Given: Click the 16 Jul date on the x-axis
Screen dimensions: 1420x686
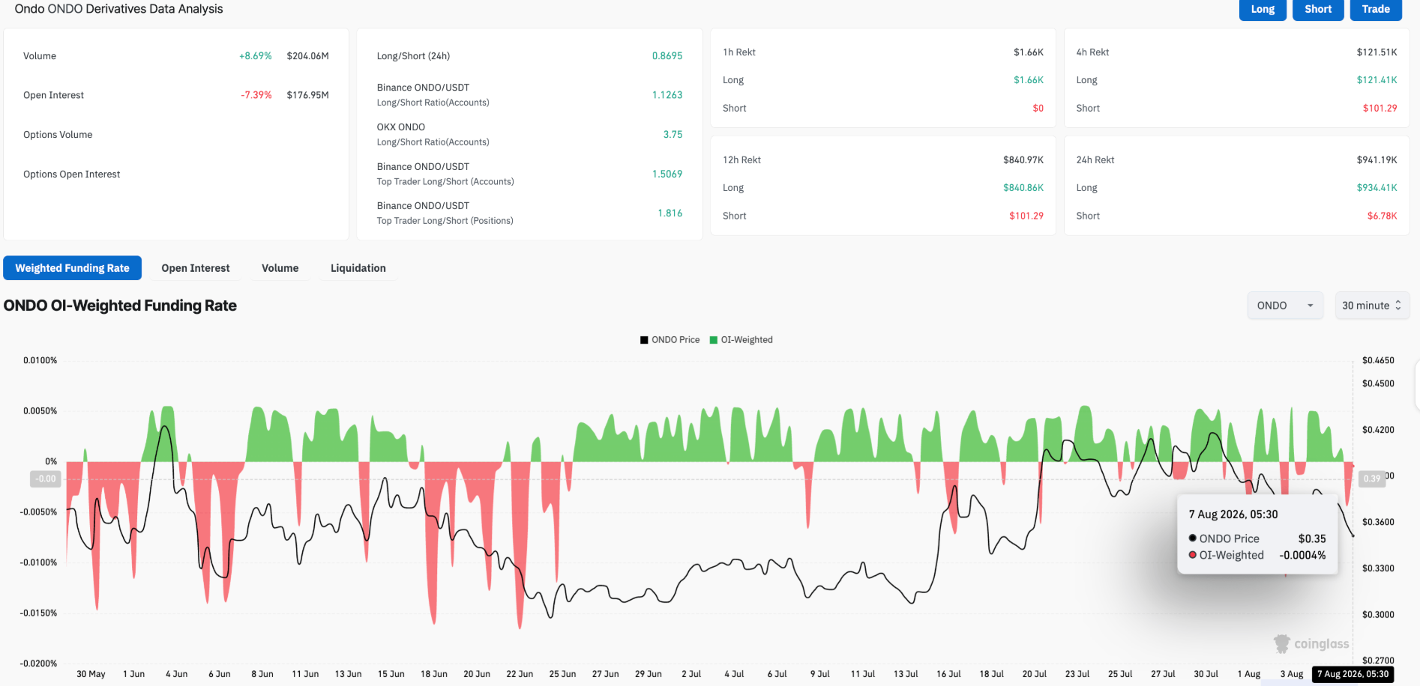Looking at the screenshot, I should [948, 674].
